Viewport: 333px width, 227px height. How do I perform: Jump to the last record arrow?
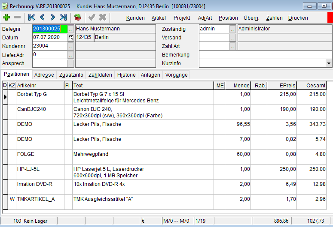(63, 18)
